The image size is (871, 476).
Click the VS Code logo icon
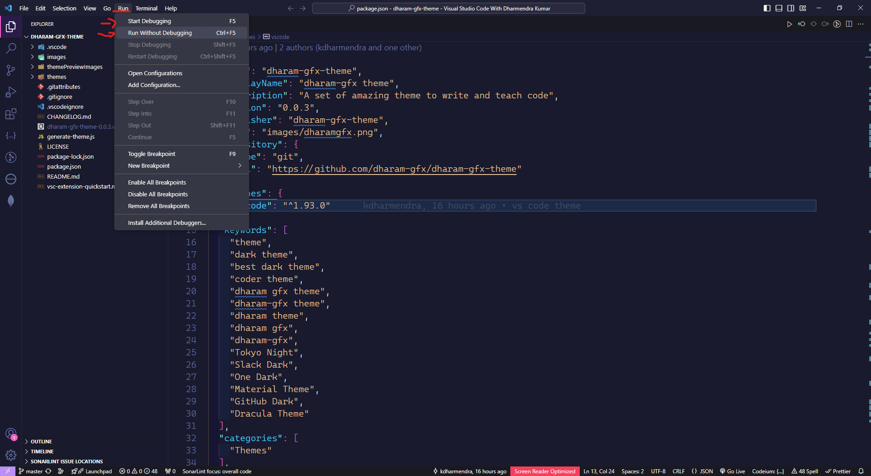coord(8,8)
